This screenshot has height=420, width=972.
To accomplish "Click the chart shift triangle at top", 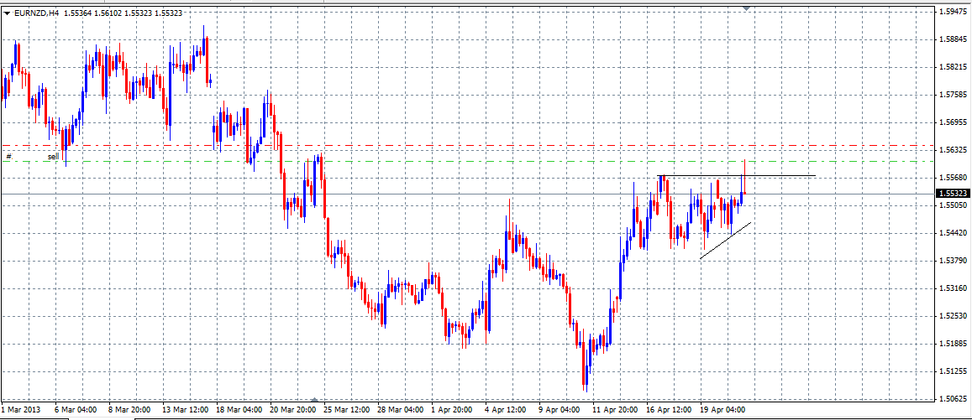I will pyautogui.click(x=746, y=8).
